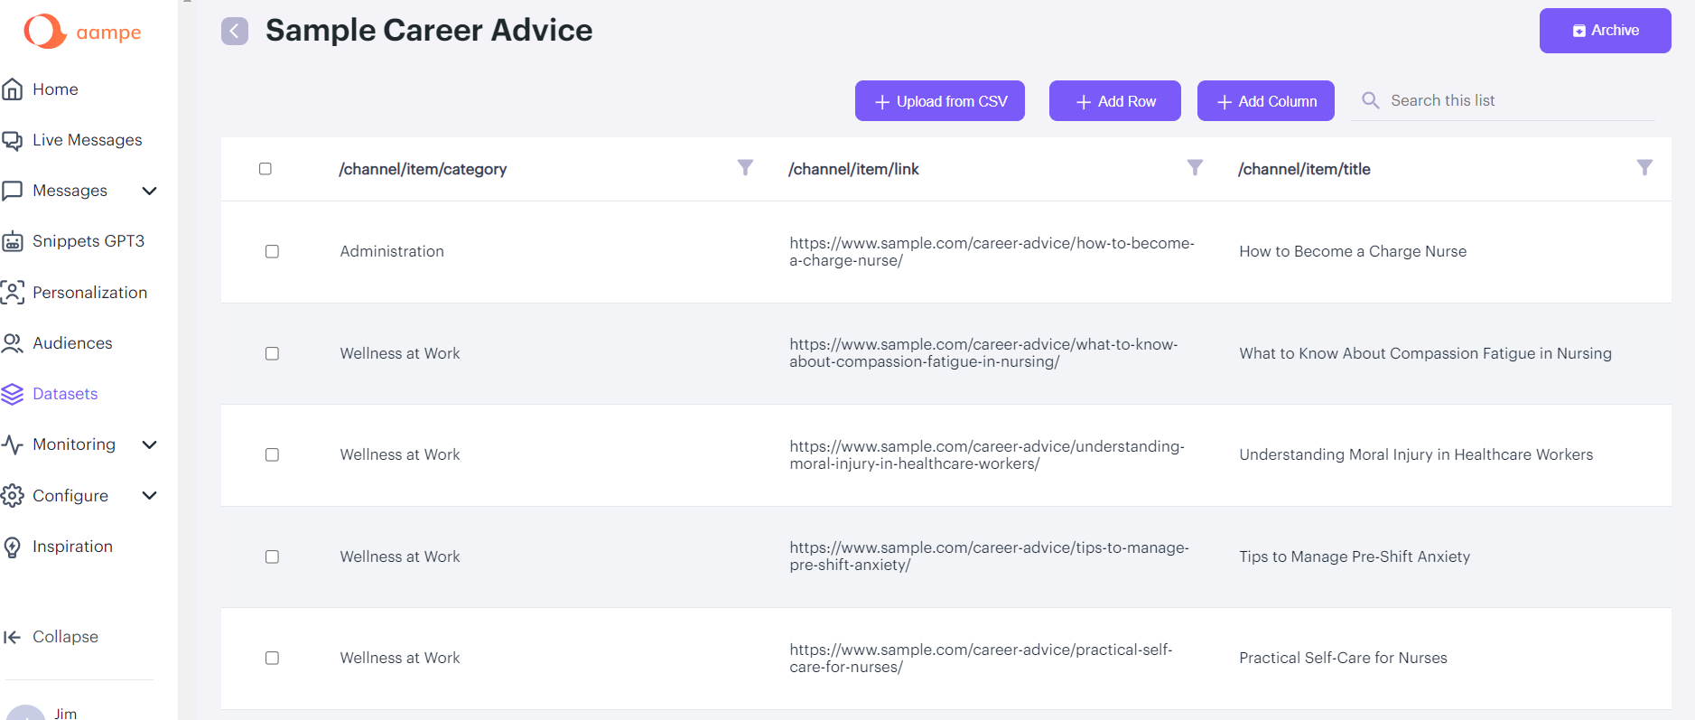
Task: Expand the Monitoring menu chevron
Action: pos(150,444)
